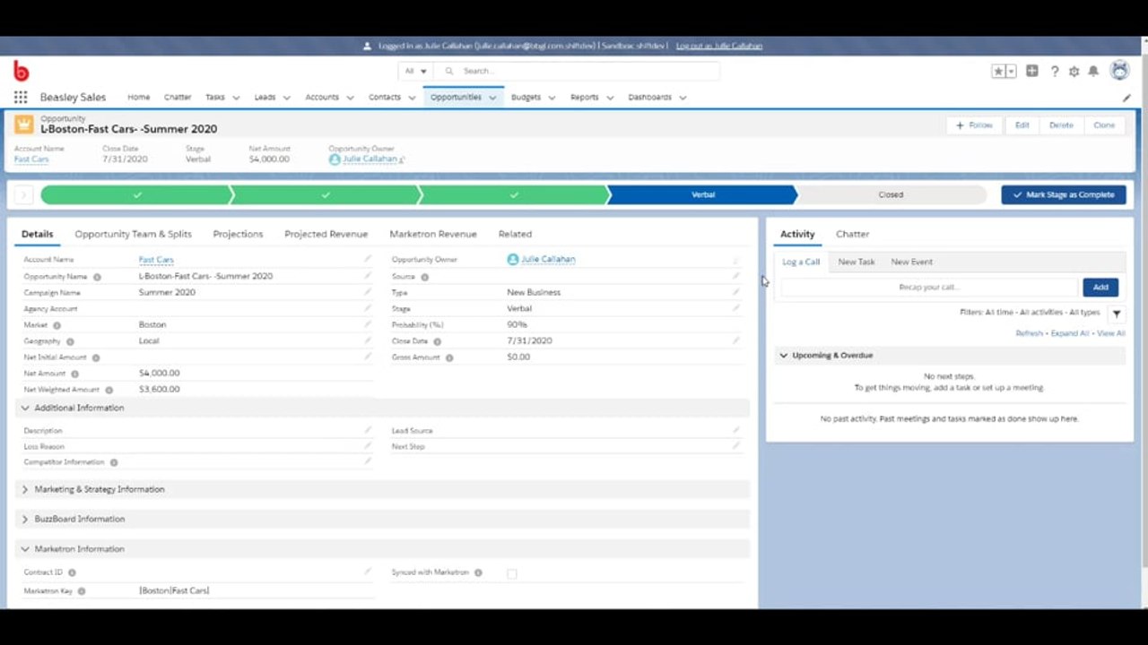1148x645 pixels.
Task: Click the info icon beside Marketron Key
Action: 82,591
